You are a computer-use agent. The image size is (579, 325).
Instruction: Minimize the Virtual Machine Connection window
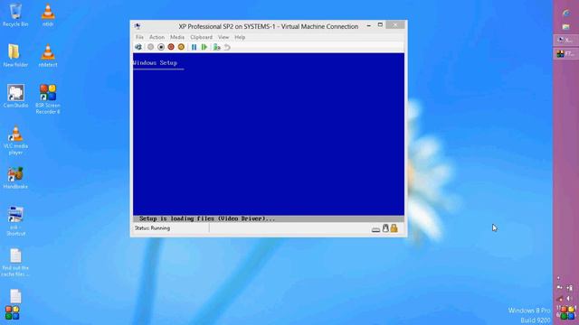(368, 25)
